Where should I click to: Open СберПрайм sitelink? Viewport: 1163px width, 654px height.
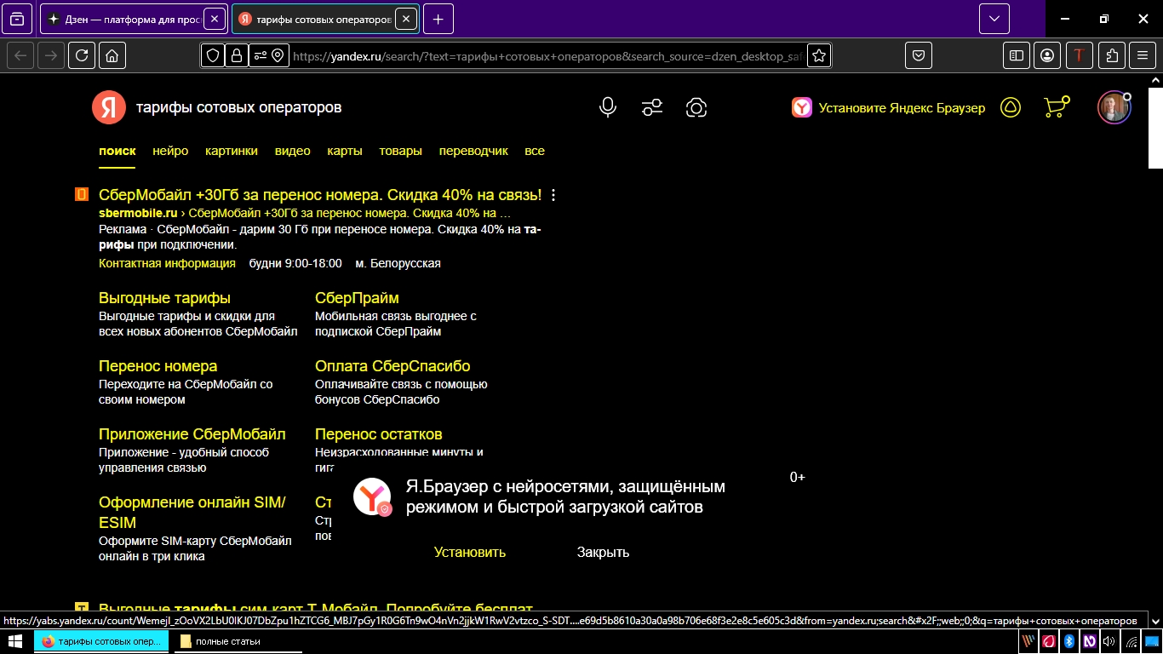click(x=357, y=298)
